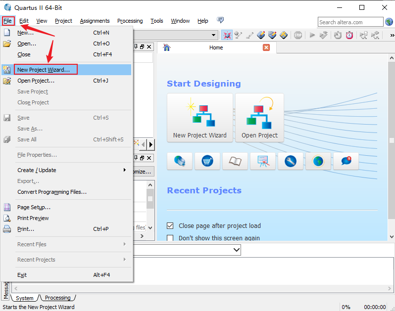Switch to the System messages tab
The height and width of the screenshot is (311, 395).
click(25, 298)
